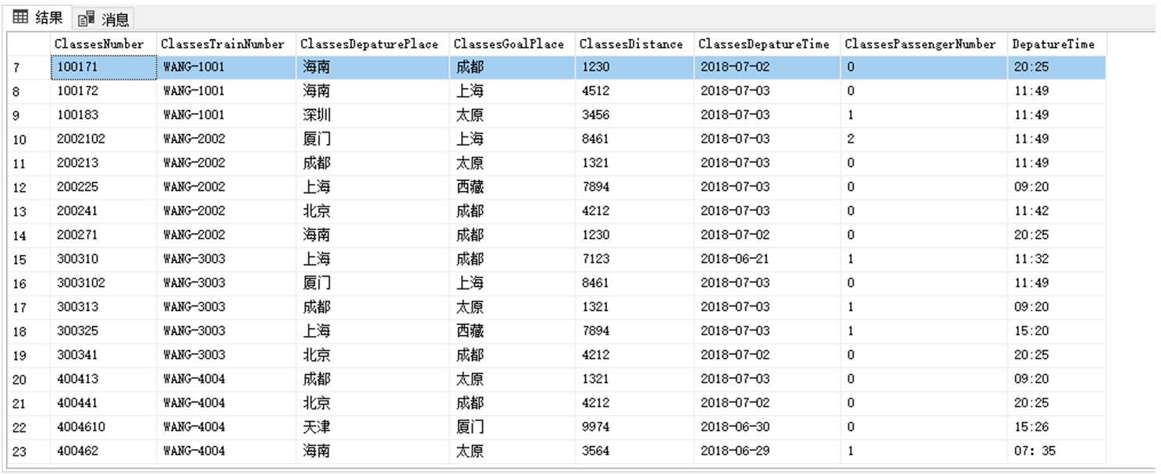Open the 消息 messages tab

[104, 19]
